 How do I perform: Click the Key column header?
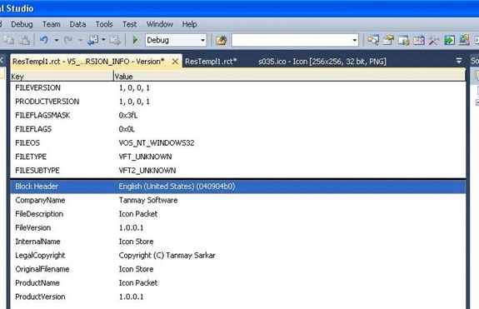pos(62,76)
